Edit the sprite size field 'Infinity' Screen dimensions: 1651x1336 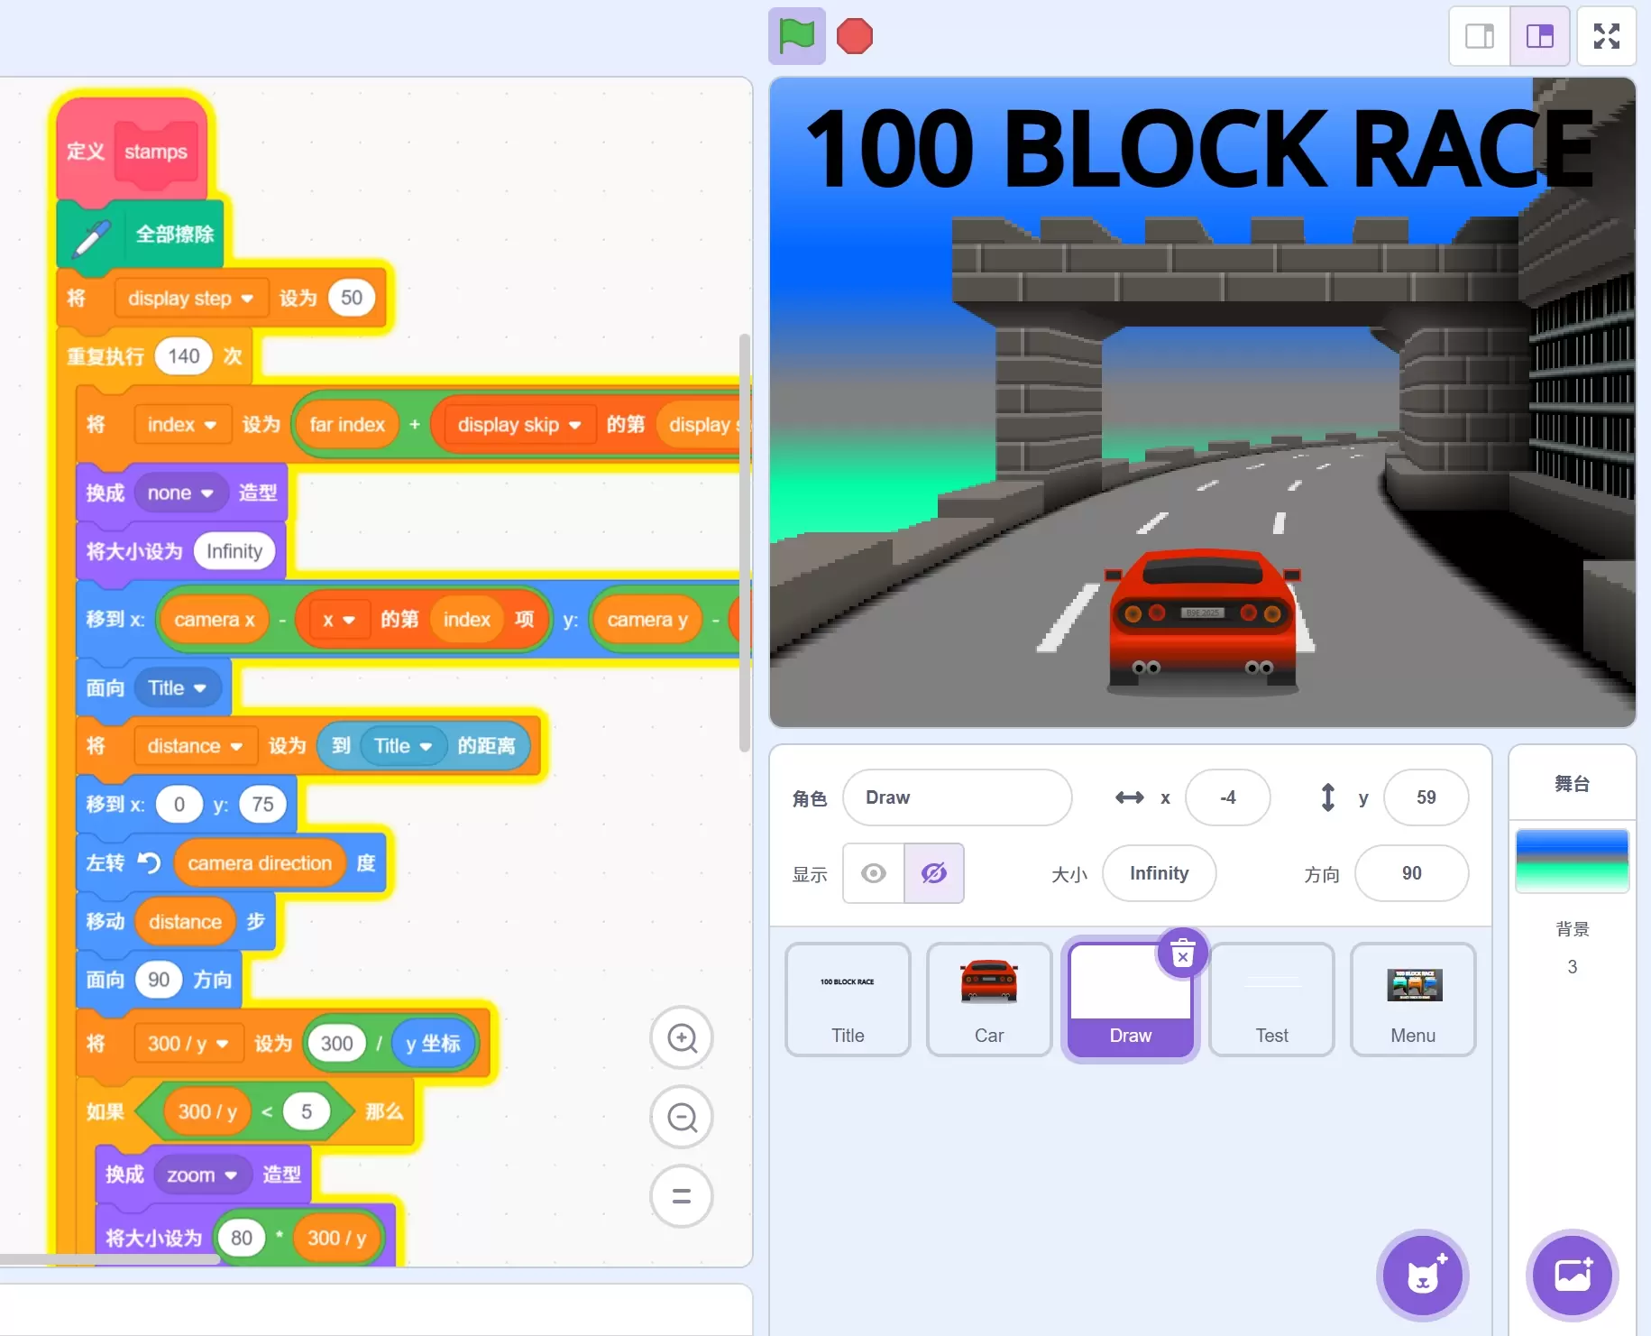coord(1159,873)
